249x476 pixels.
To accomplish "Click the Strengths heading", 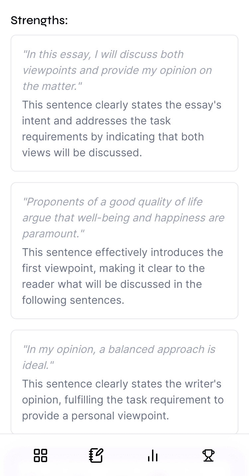I will (x=39, y=20).
